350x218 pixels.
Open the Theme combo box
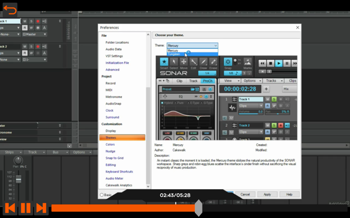point(192,46)
